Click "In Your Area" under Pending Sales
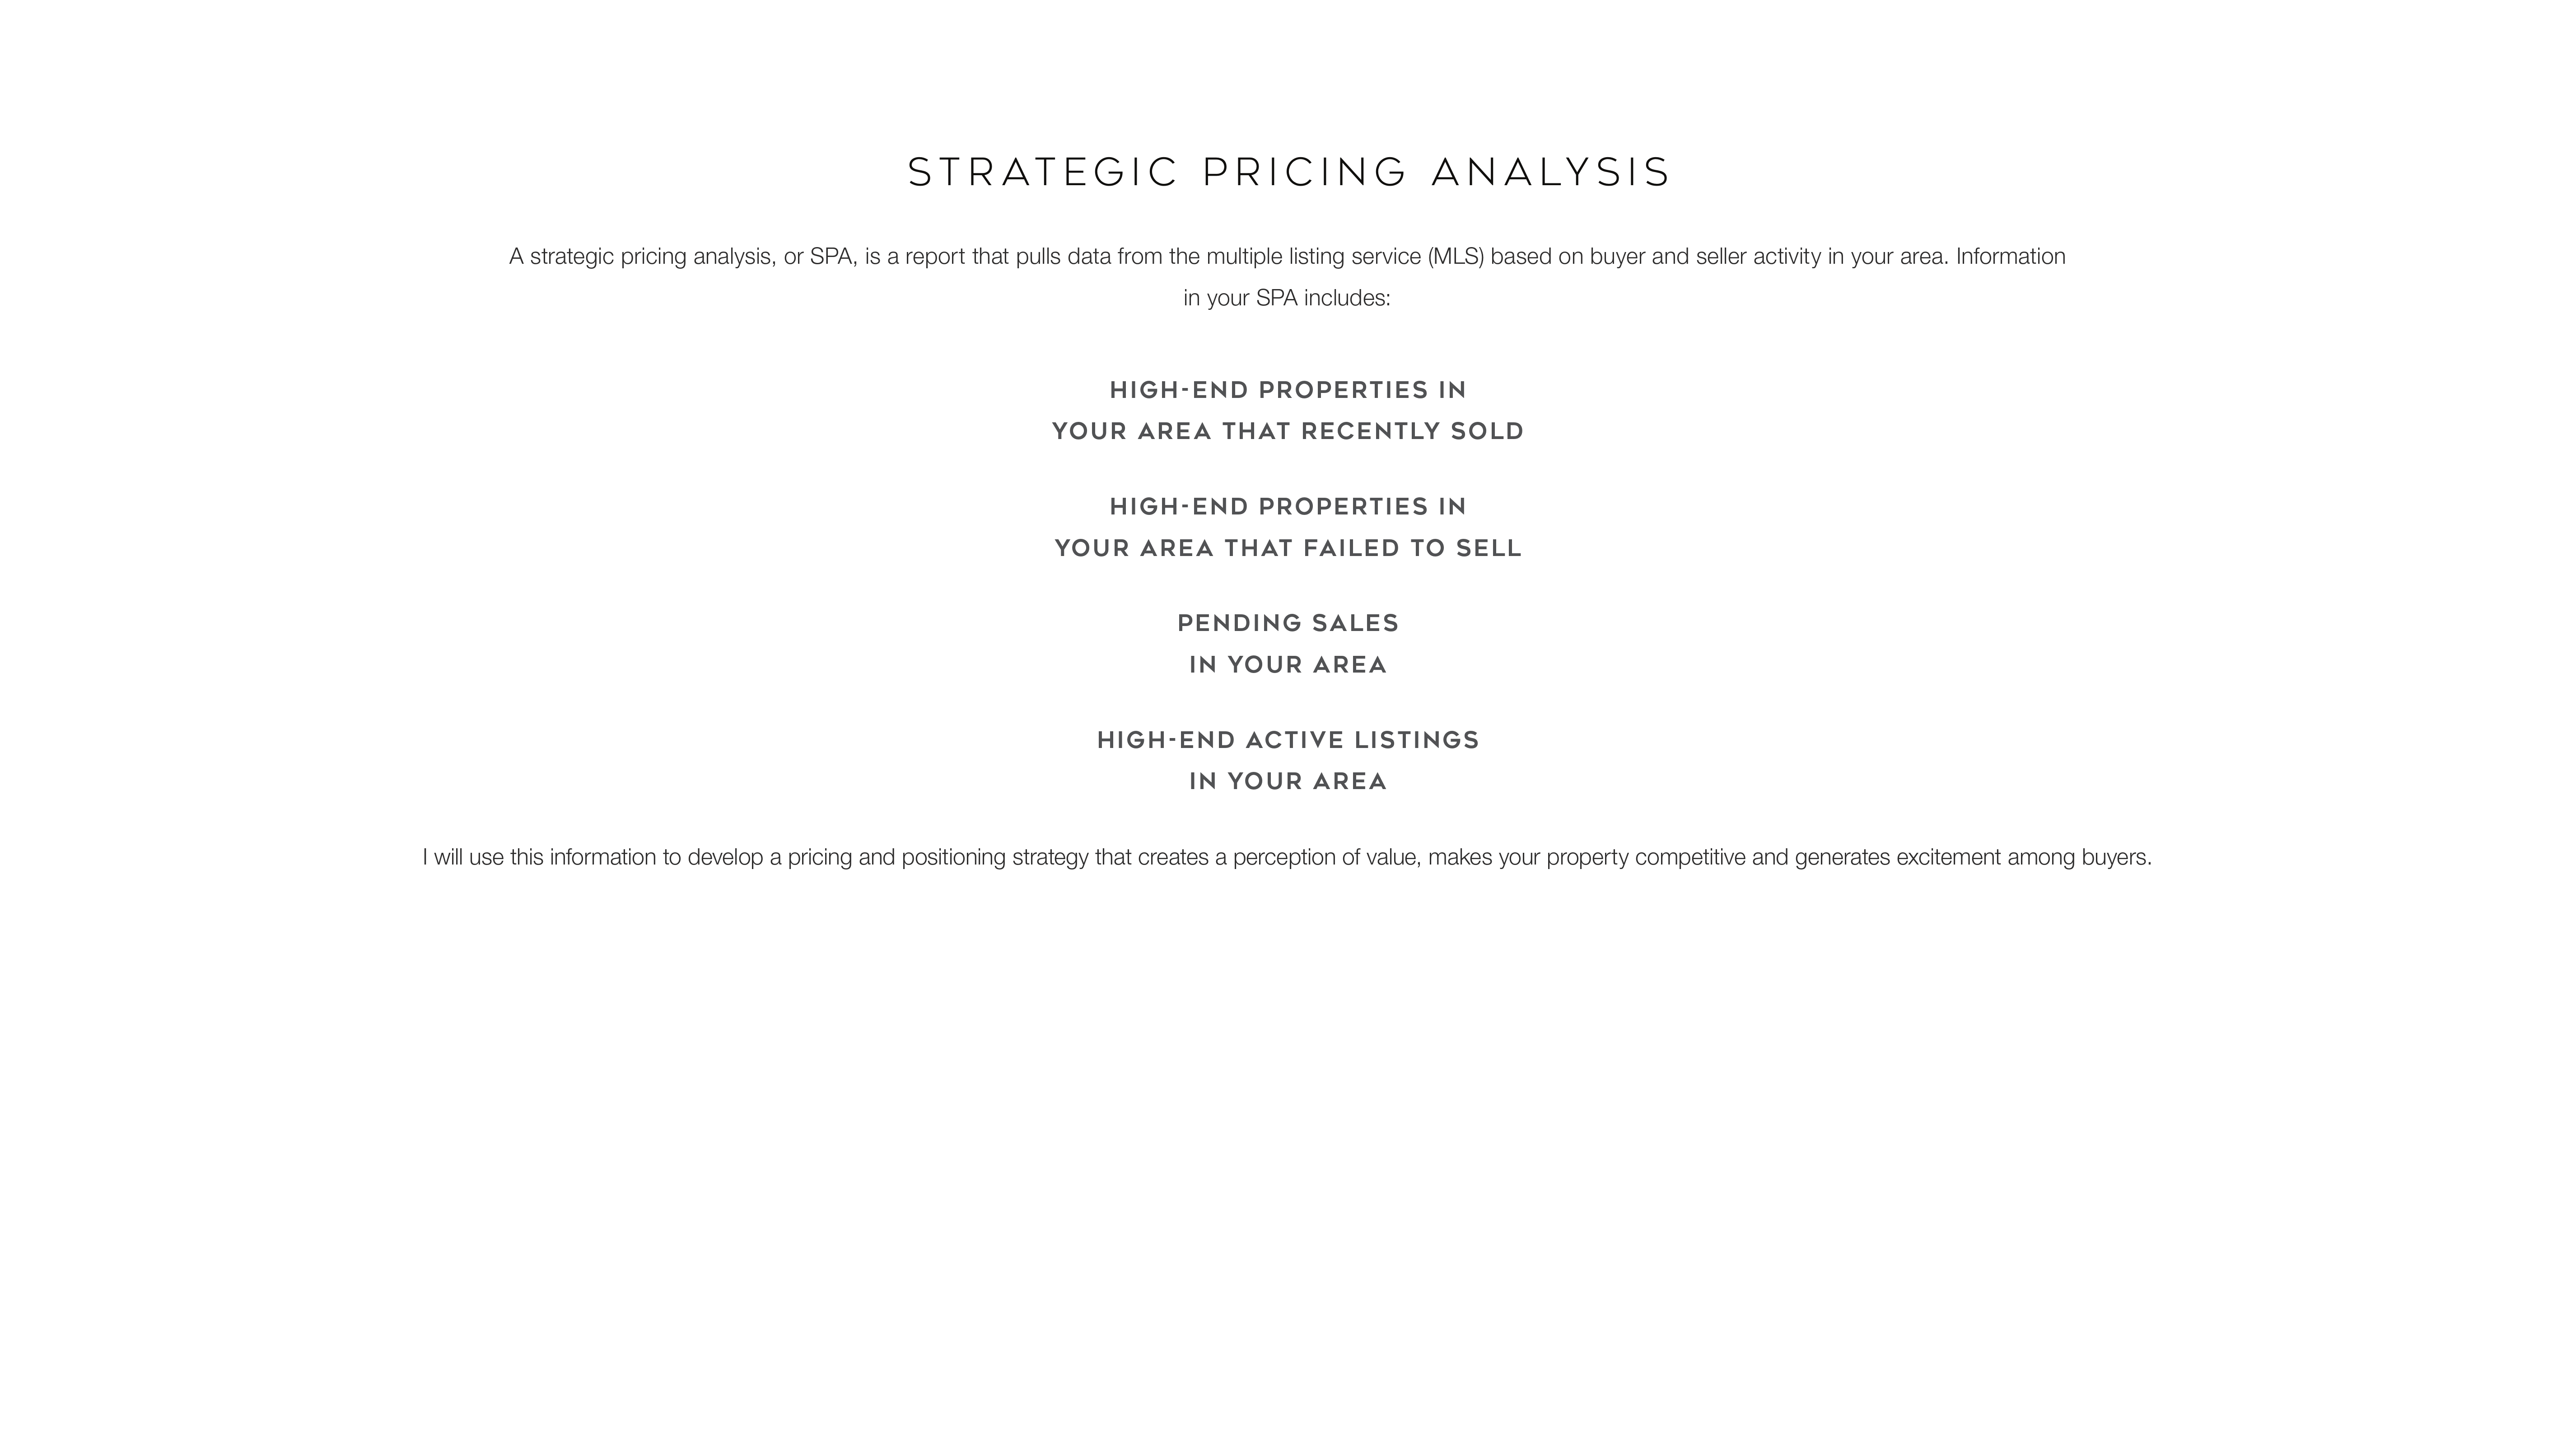The width and height of the screenshot is (2576, 1449). [1288, 665]
